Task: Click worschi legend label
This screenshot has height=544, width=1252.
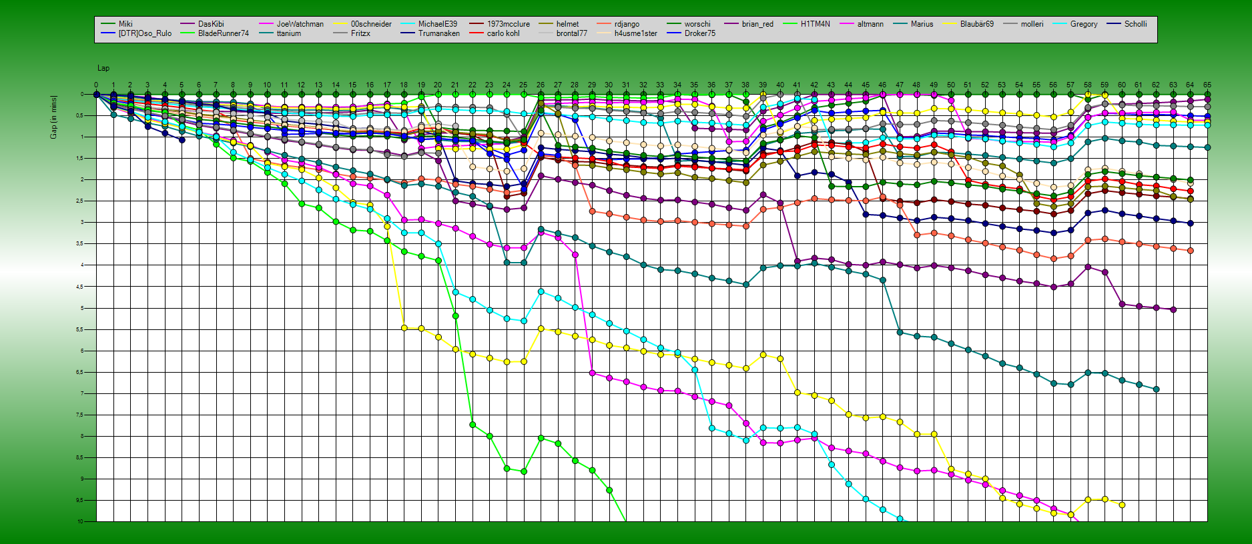Action: pos(697,24)
